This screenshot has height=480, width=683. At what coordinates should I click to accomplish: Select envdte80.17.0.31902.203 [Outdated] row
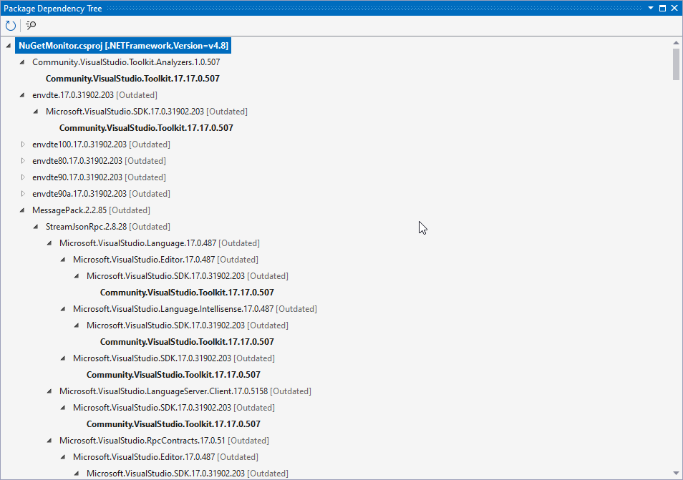click(x=99, y=160)
